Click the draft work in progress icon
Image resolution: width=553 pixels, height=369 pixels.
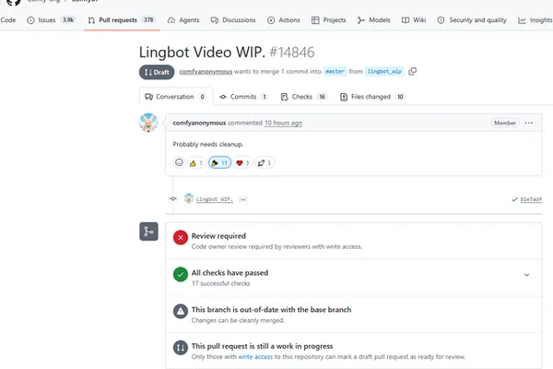point(181,348)
